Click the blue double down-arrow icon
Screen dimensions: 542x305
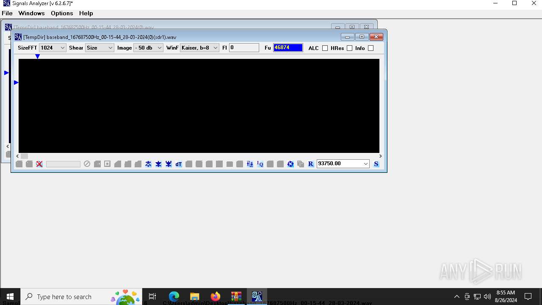click(x=169, y=164)
